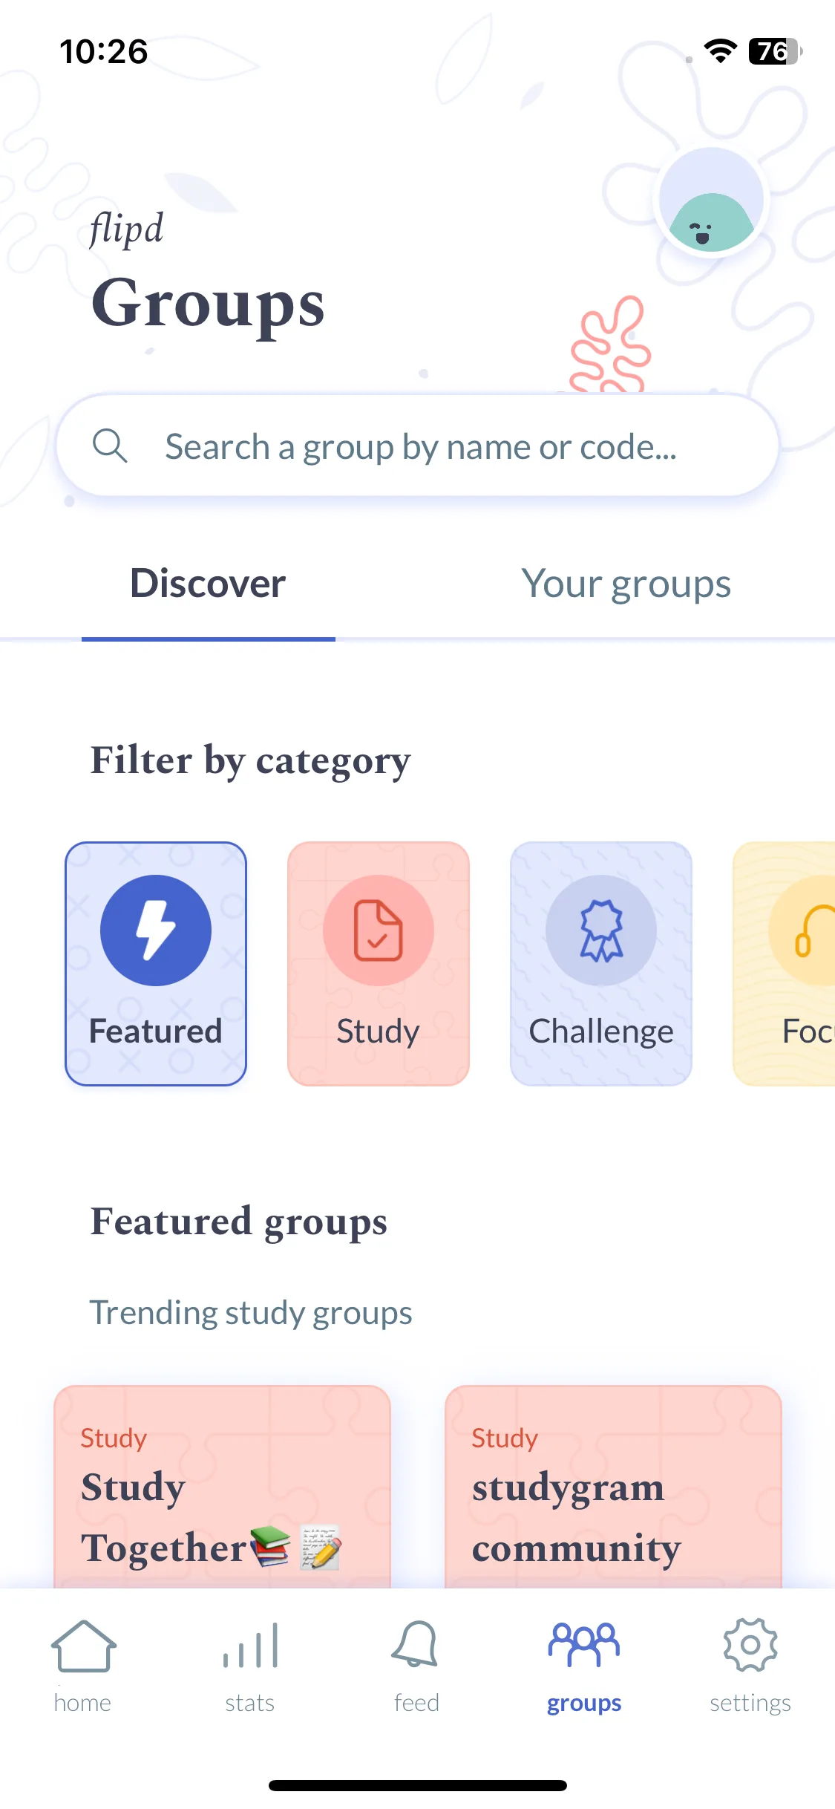Tap the magnifying glass search icon
Screen dimensions: 835x1809
click(110, 446)
